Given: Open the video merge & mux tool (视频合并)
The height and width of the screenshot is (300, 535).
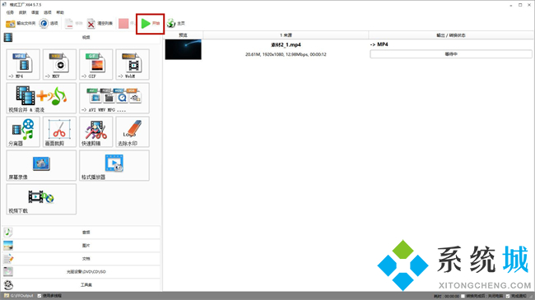Looking at the screenshot, I should [x=41, y=98].
